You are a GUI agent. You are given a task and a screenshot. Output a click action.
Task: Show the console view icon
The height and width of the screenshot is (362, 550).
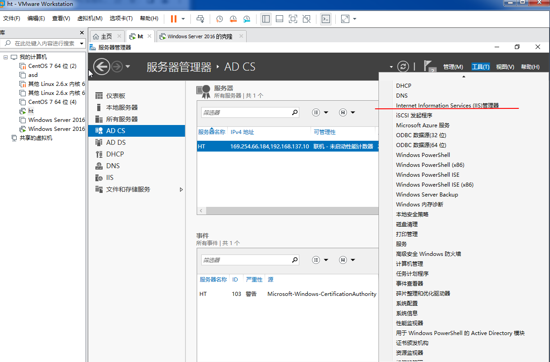325,19
